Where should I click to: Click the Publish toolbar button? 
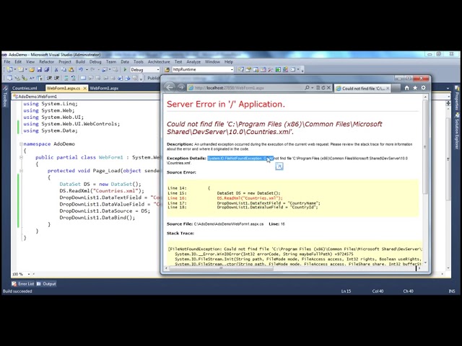(154, 78)
